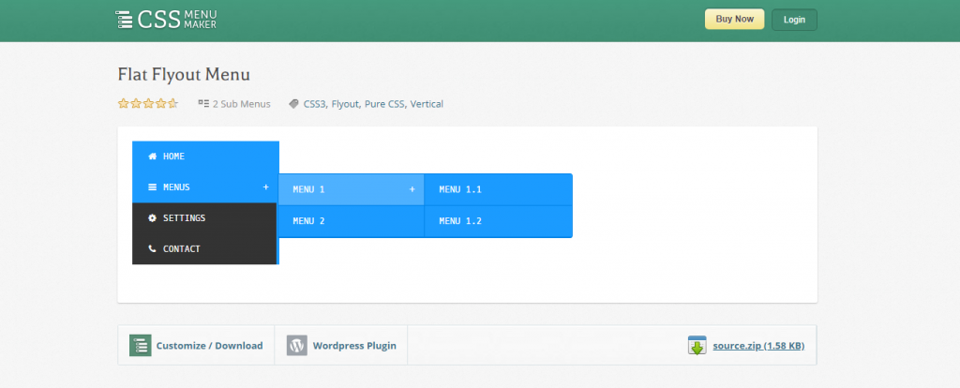Click the green Customize / Download icon
Screen dimensions: 960x388
point(141,345)
